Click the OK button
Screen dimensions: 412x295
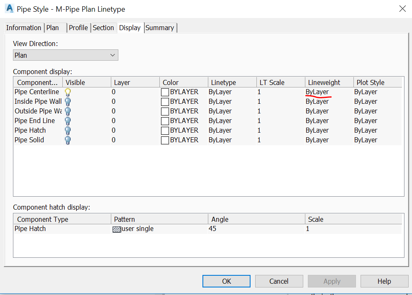[x=226, y=281]
